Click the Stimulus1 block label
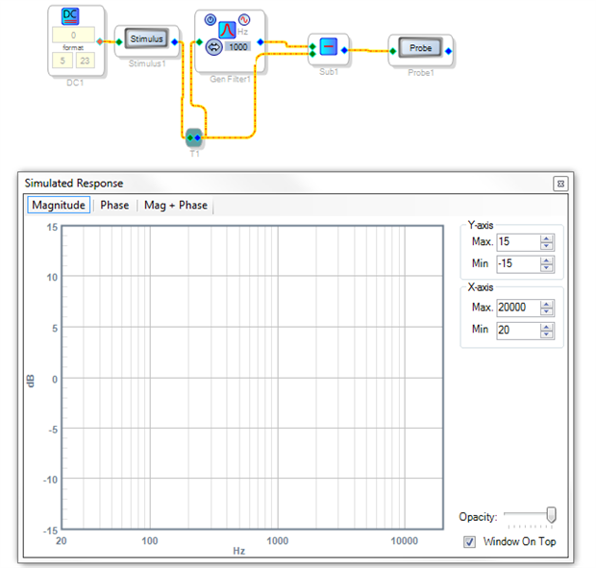The height and width of the screenshot is (568, 596). (x=147, y=63)
